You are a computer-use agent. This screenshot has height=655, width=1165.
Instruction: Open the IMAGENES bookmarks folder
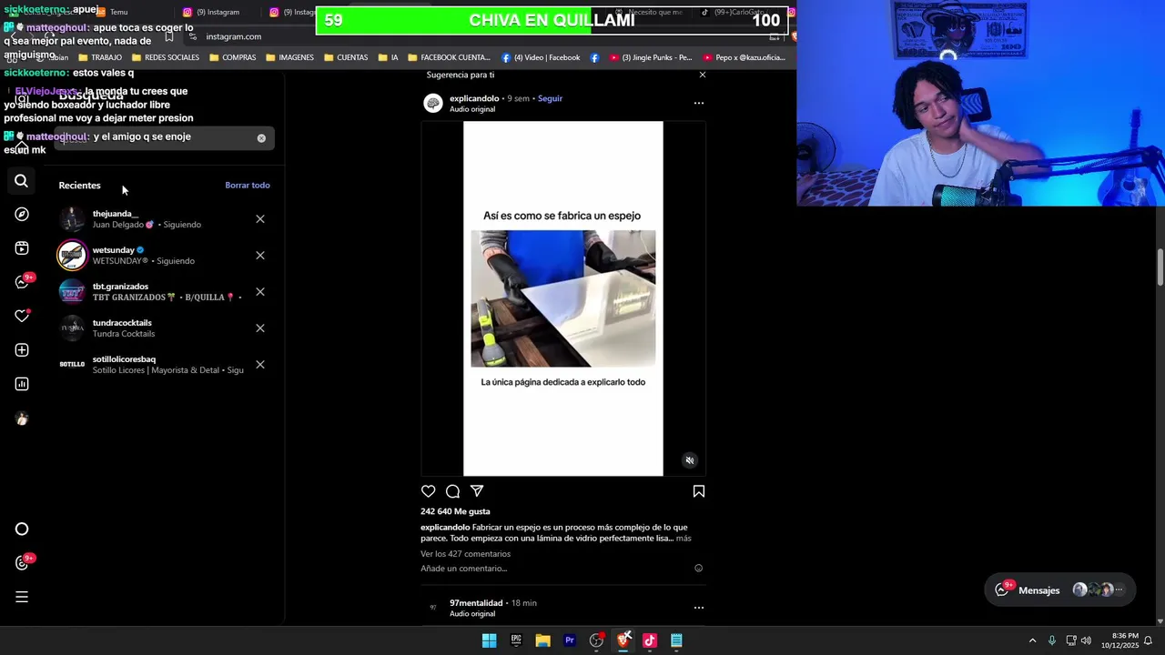coord(289,57)
